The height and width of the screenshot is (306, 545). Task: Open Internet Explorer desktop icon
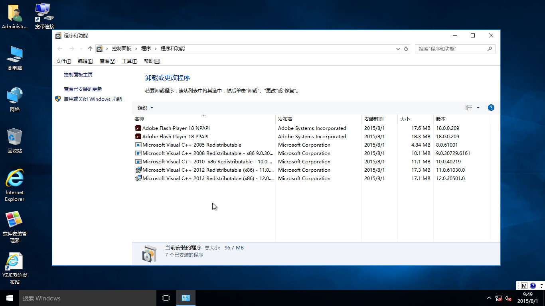coord(15,186)
